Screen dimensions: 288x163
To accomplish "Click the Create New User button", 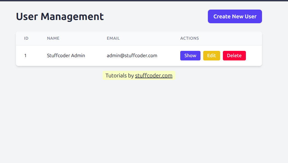I will click(235, 16).
